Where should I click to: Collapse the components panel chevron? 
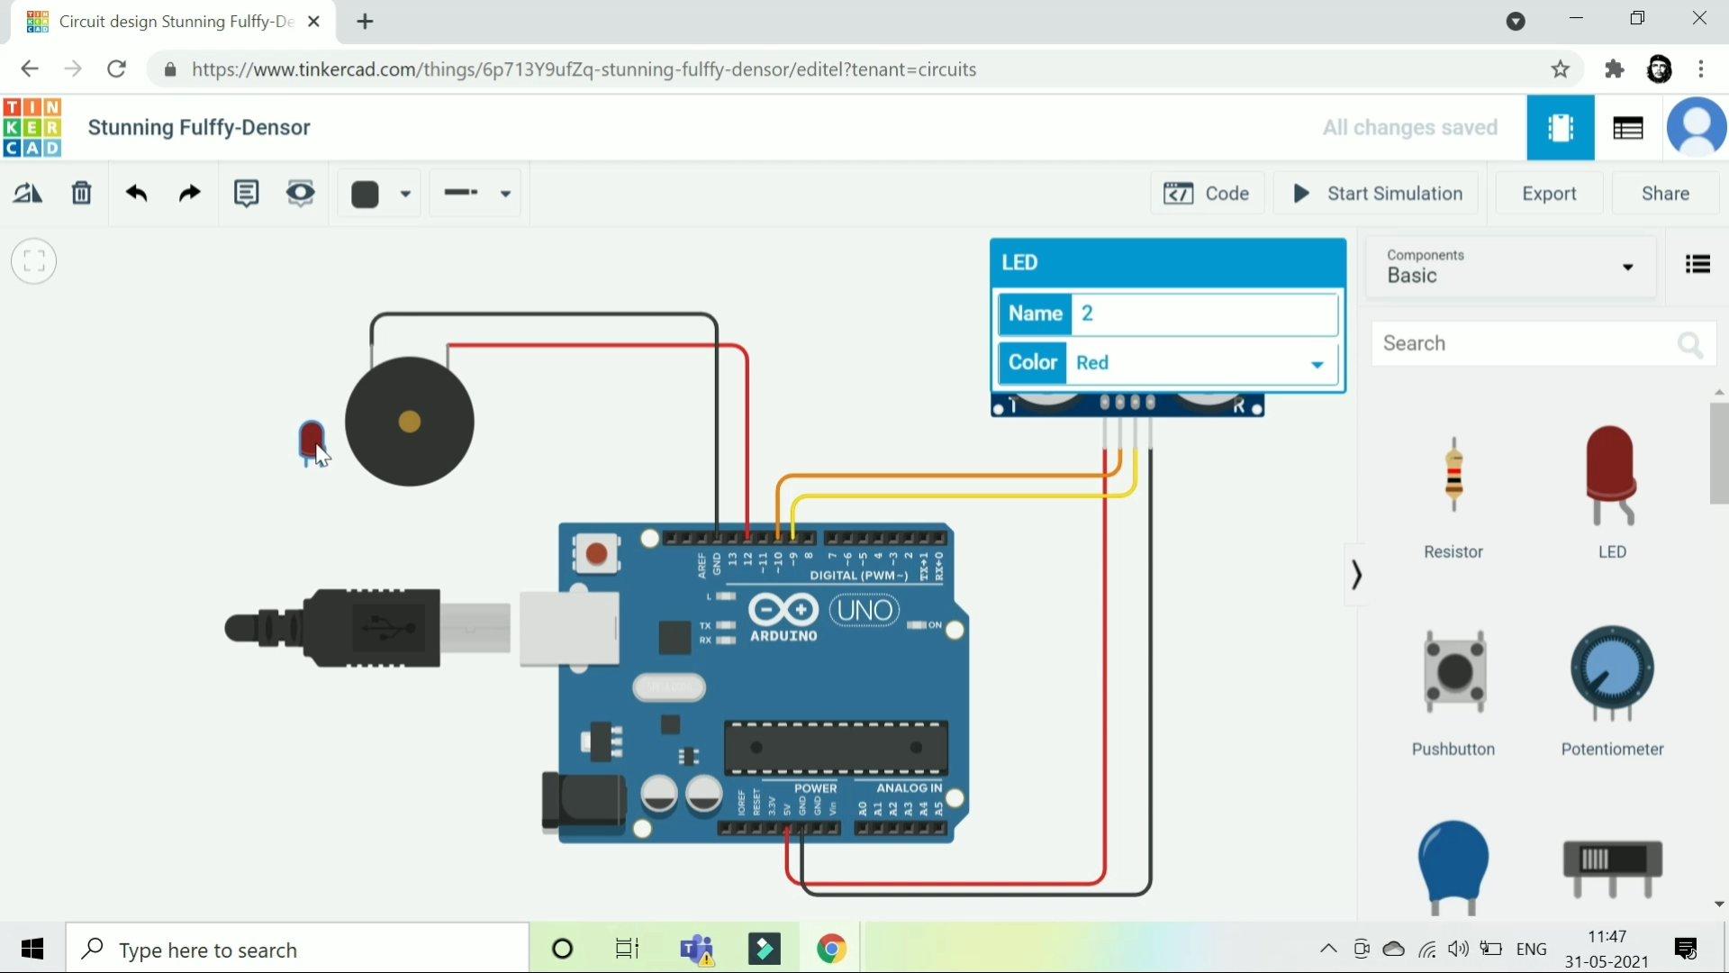[1356, 575]
